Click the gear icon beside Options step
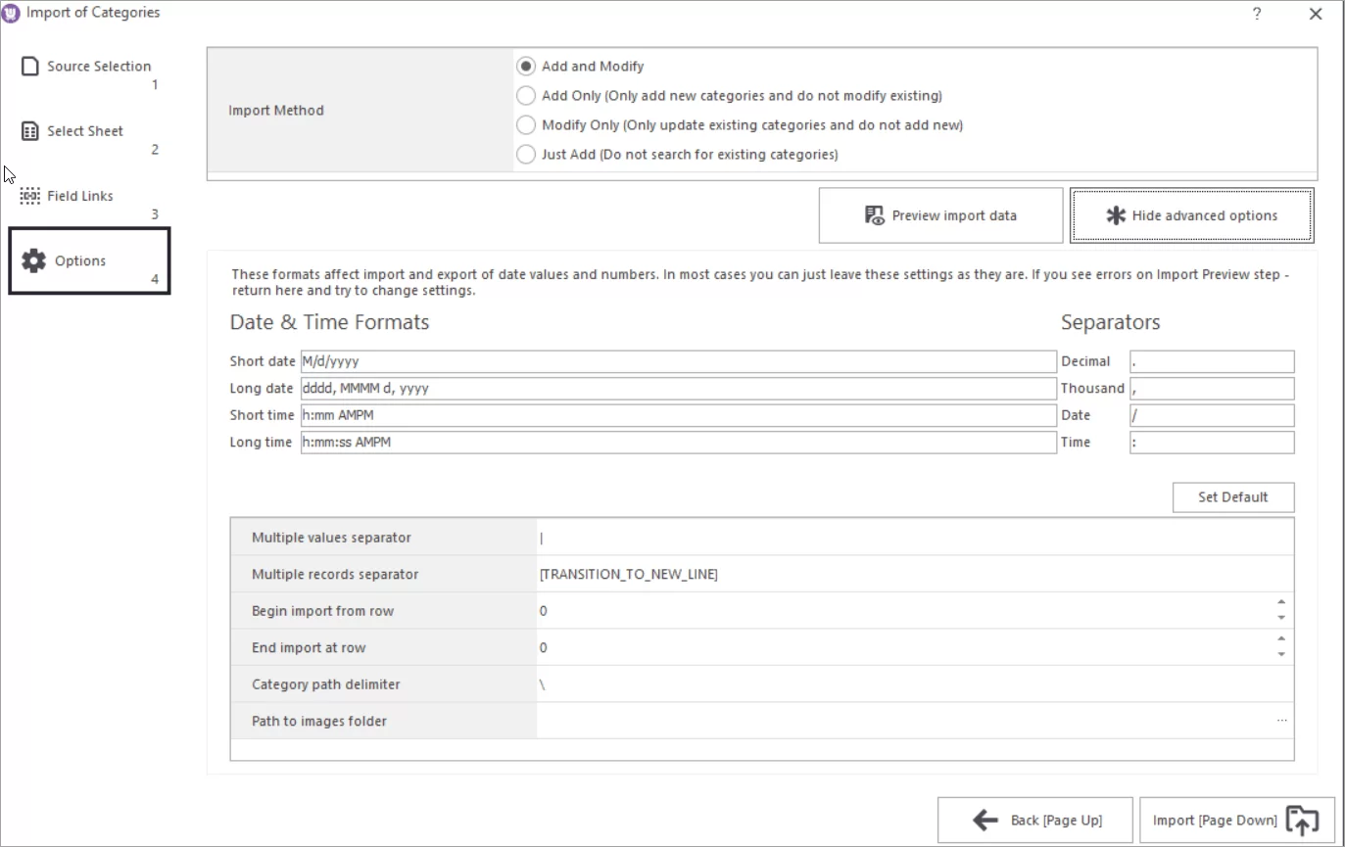The height and width of the screenshot is (847, 1345). [32, 260]
